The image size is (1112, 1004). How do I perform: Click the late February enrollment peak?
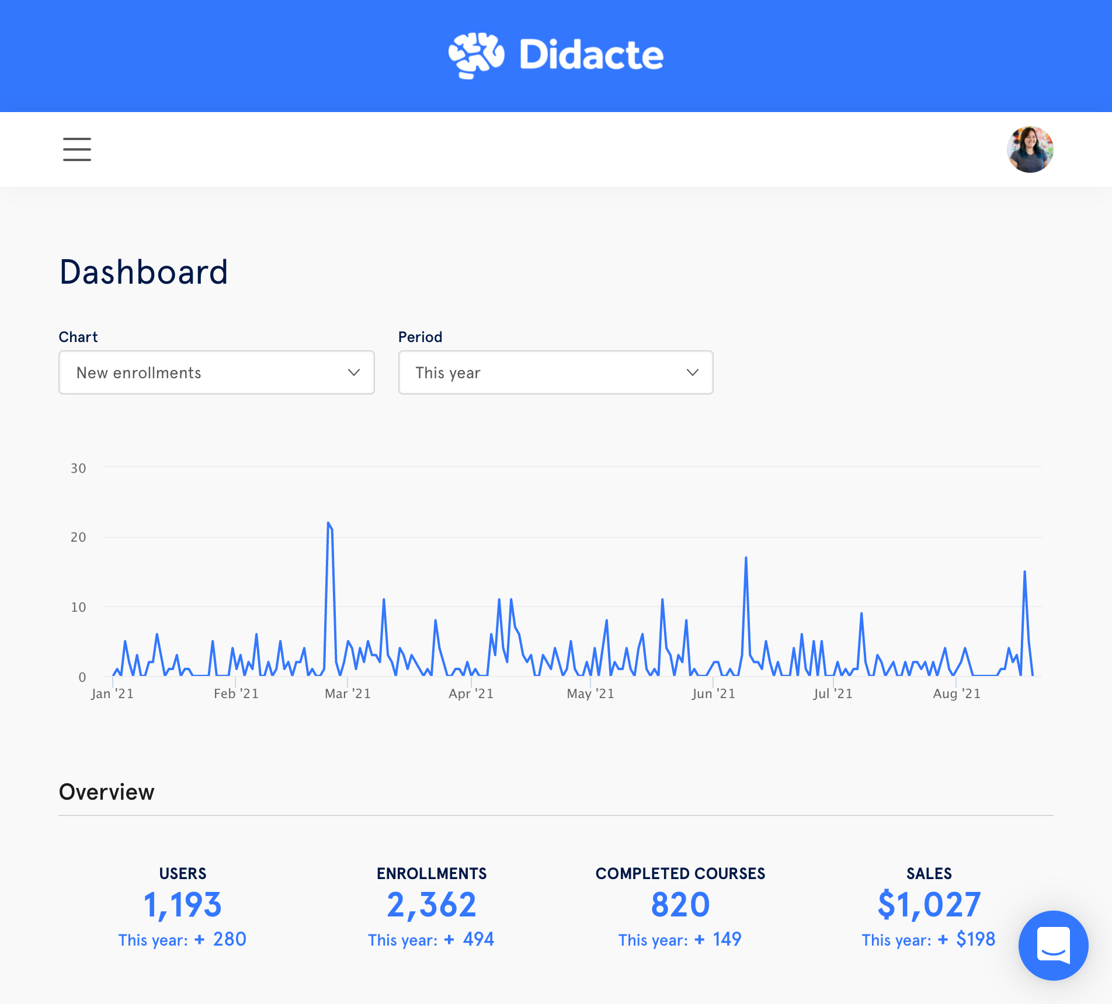click(x=329, y=524)
